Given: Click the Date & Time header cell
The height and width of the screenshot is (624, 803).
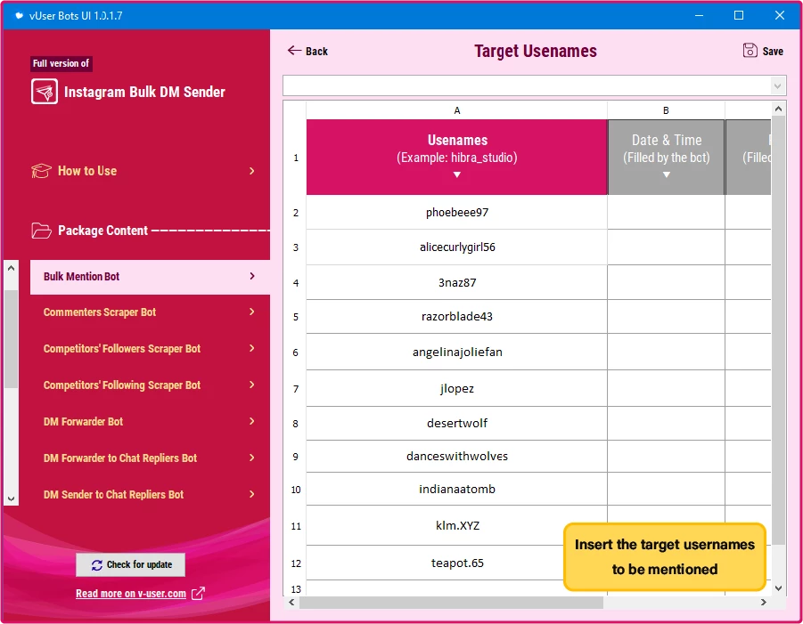Looking at the screenshot, I should (667, 157).
